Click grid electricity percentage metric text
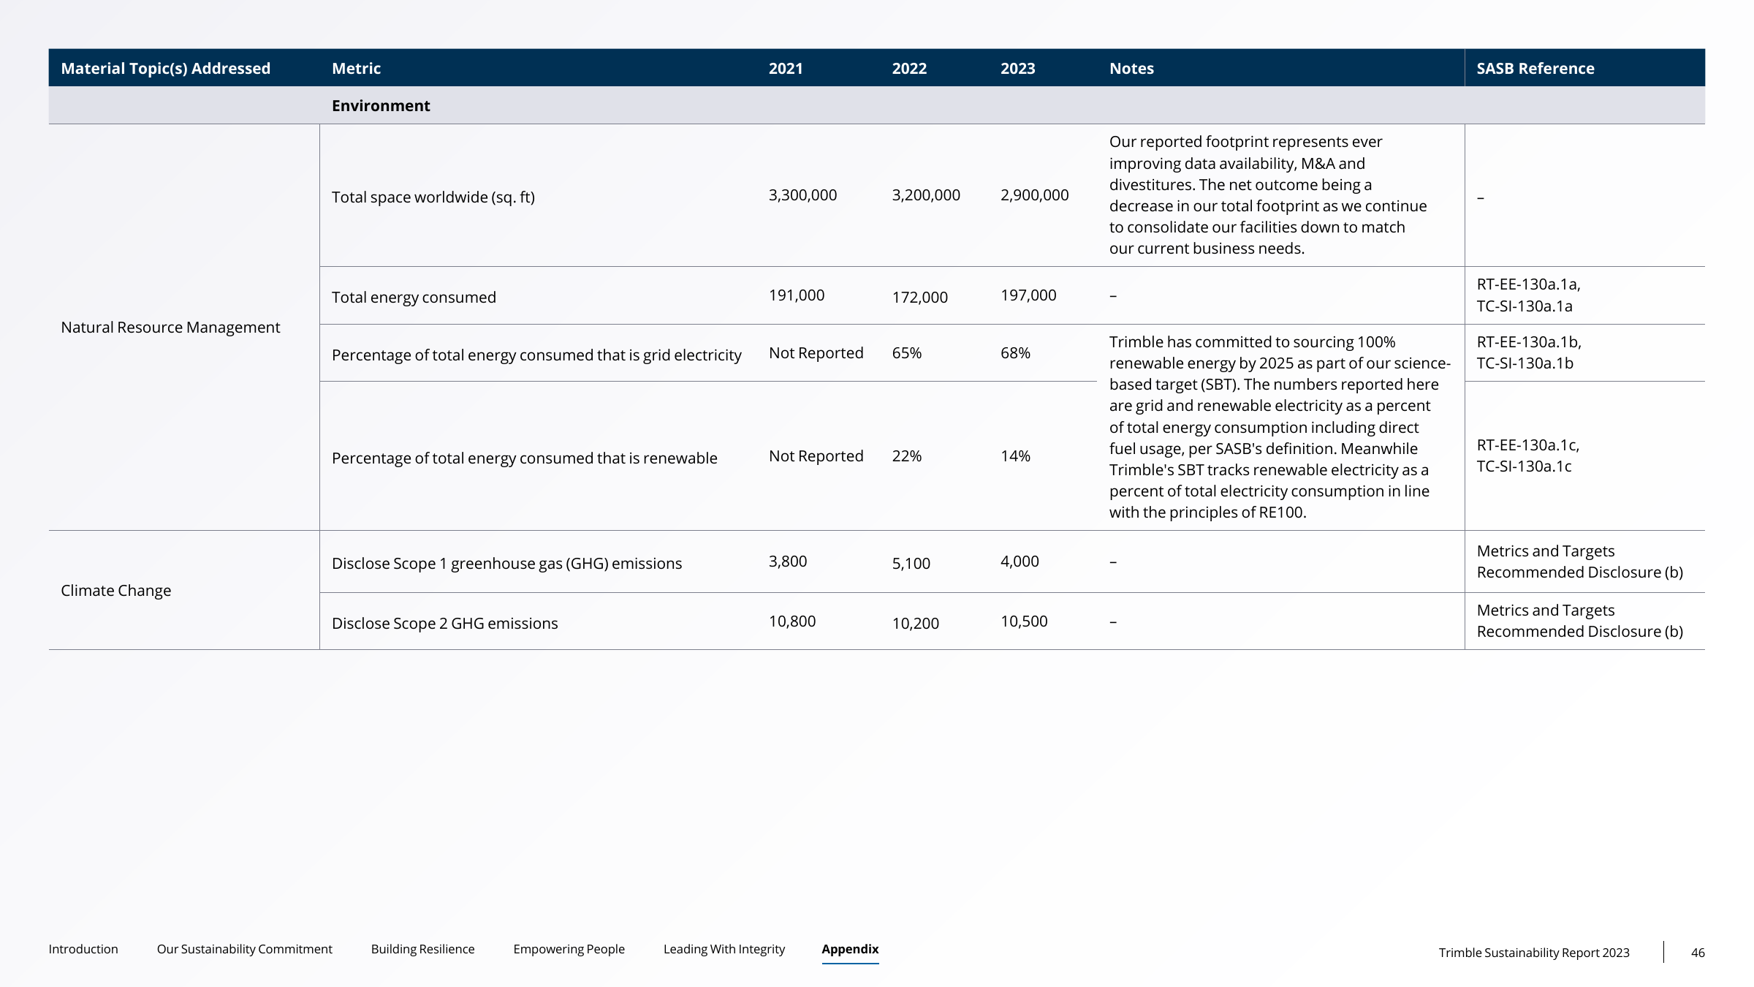 click(536, 355)
